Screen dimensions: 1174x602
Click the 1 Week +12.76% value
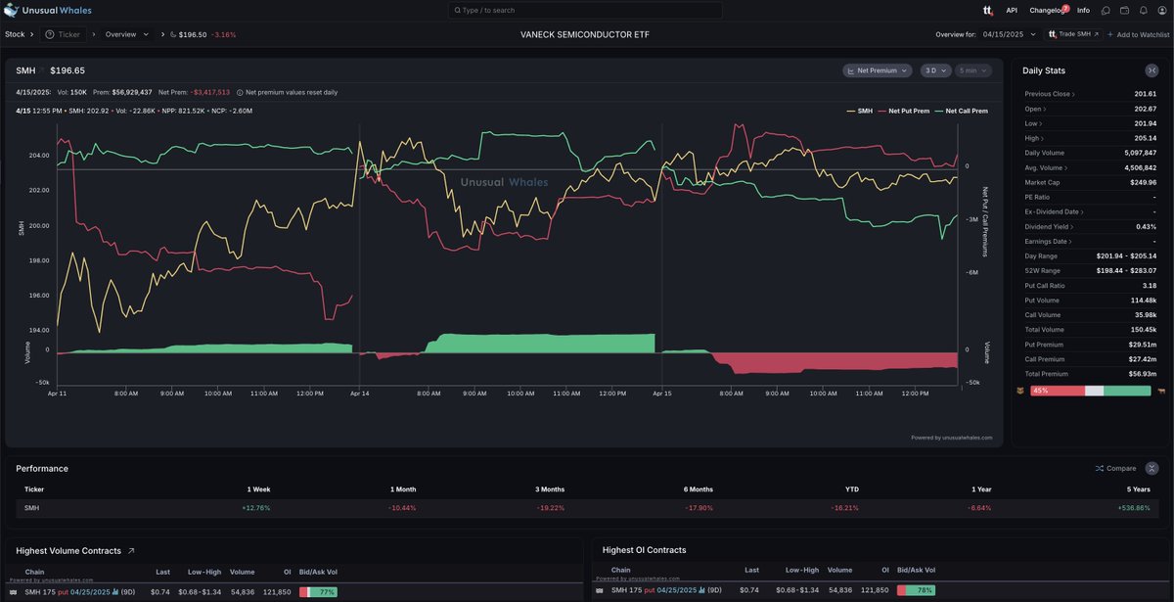(x=256, y=508)
